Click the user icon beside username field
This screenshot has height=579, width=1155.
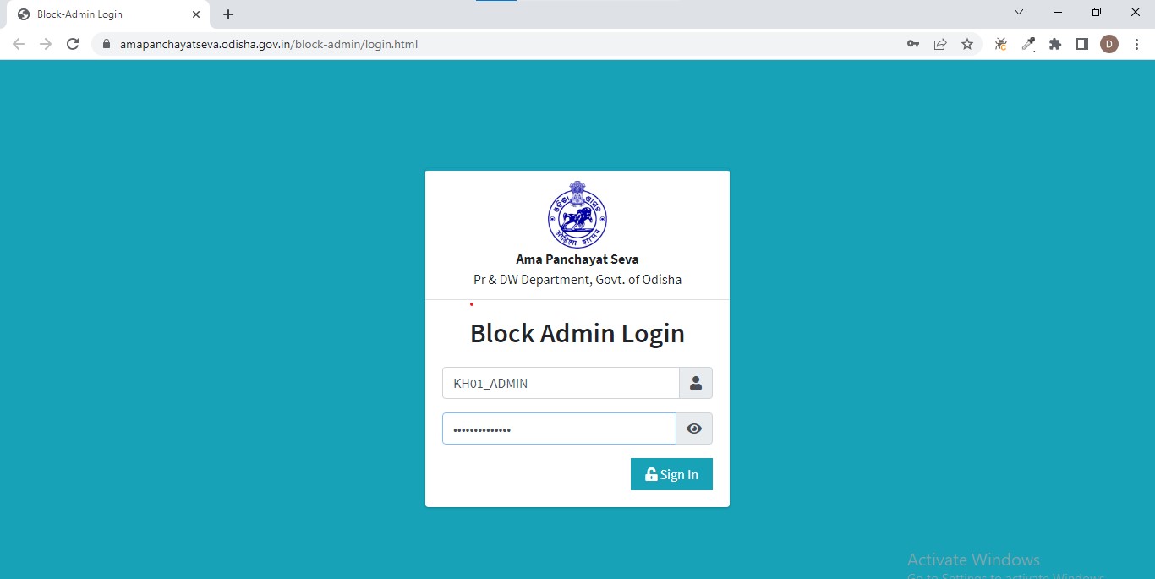click(x=696, y=383)
